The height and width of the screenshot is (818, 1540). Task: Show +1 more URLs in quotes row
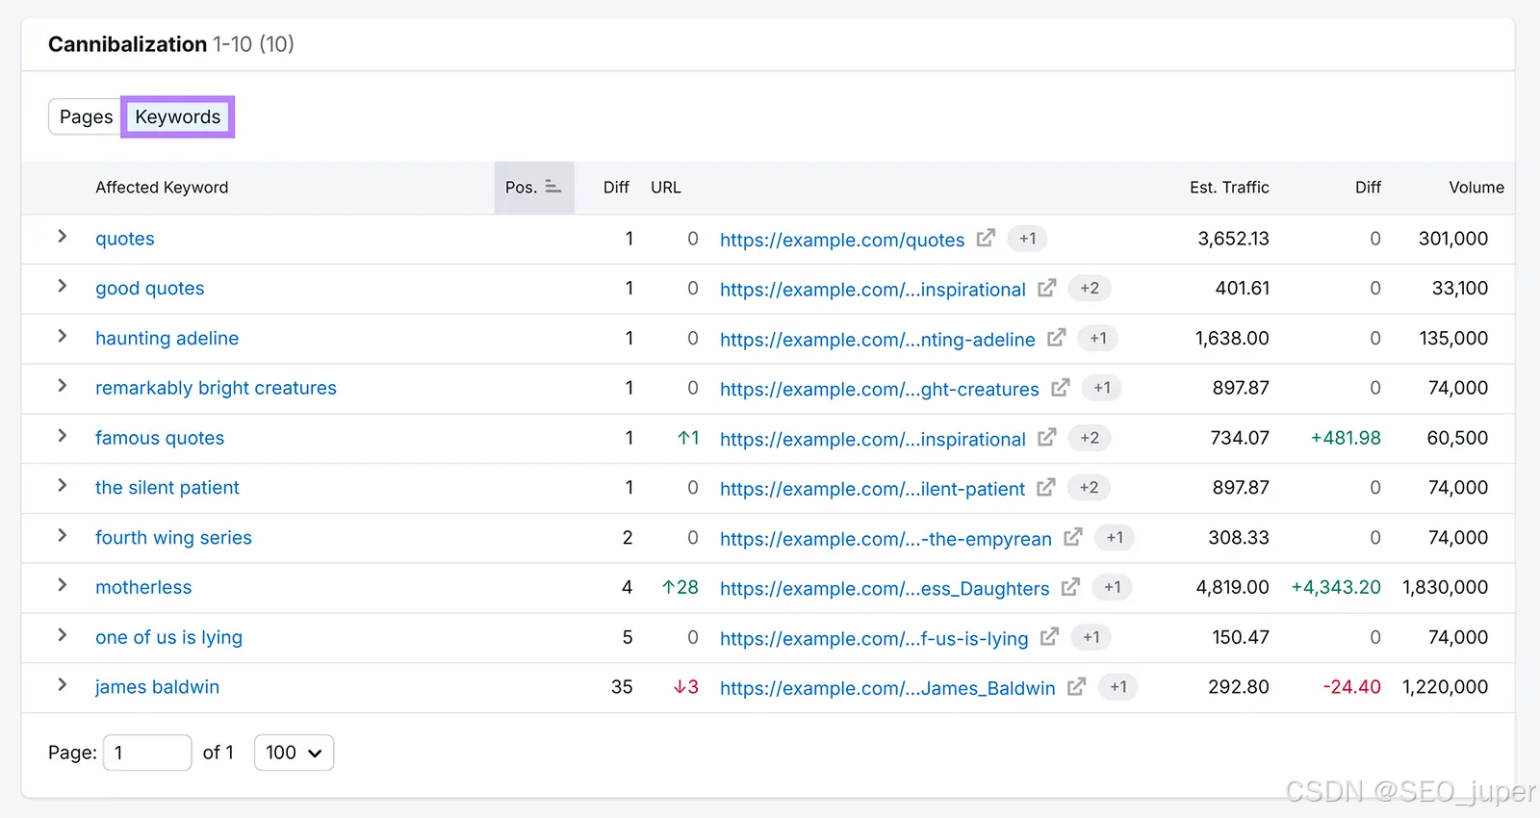1028,239
